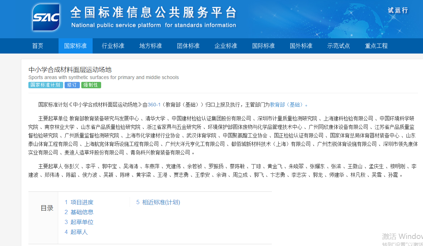This screenshot has height=246, width=423.
Task: Jump to 项目进度 in the contents
Action: [x=79, y=202]
